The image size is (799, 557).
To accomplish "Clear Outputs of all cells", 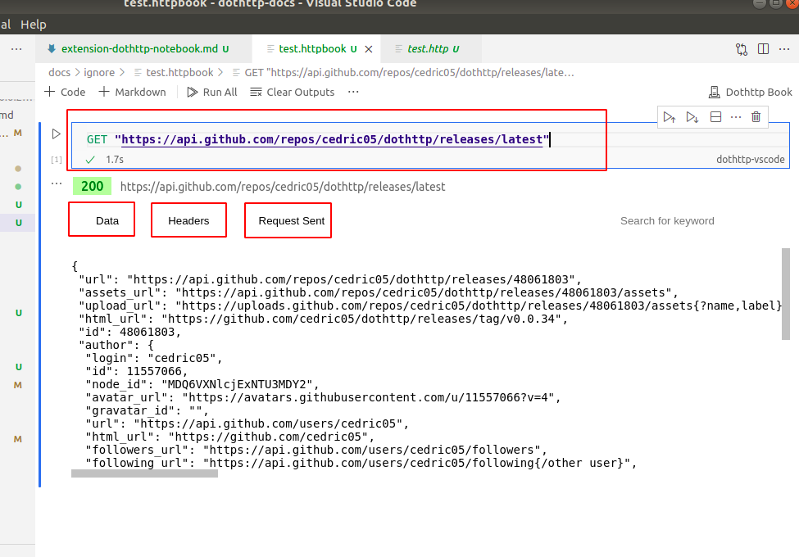I will [x=293, y=92].
